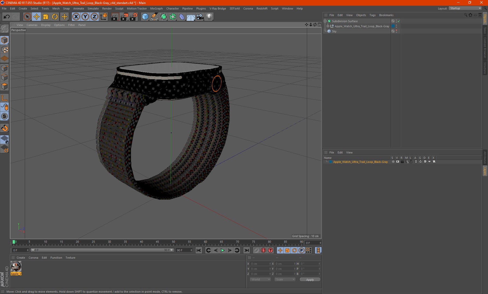
Task: Add a Light object
Action: (x=209, y=17)
